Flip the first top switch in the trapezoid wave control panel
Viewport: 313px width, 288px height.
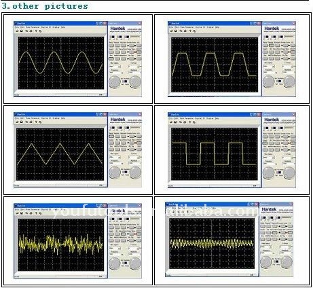pos(267,37)
